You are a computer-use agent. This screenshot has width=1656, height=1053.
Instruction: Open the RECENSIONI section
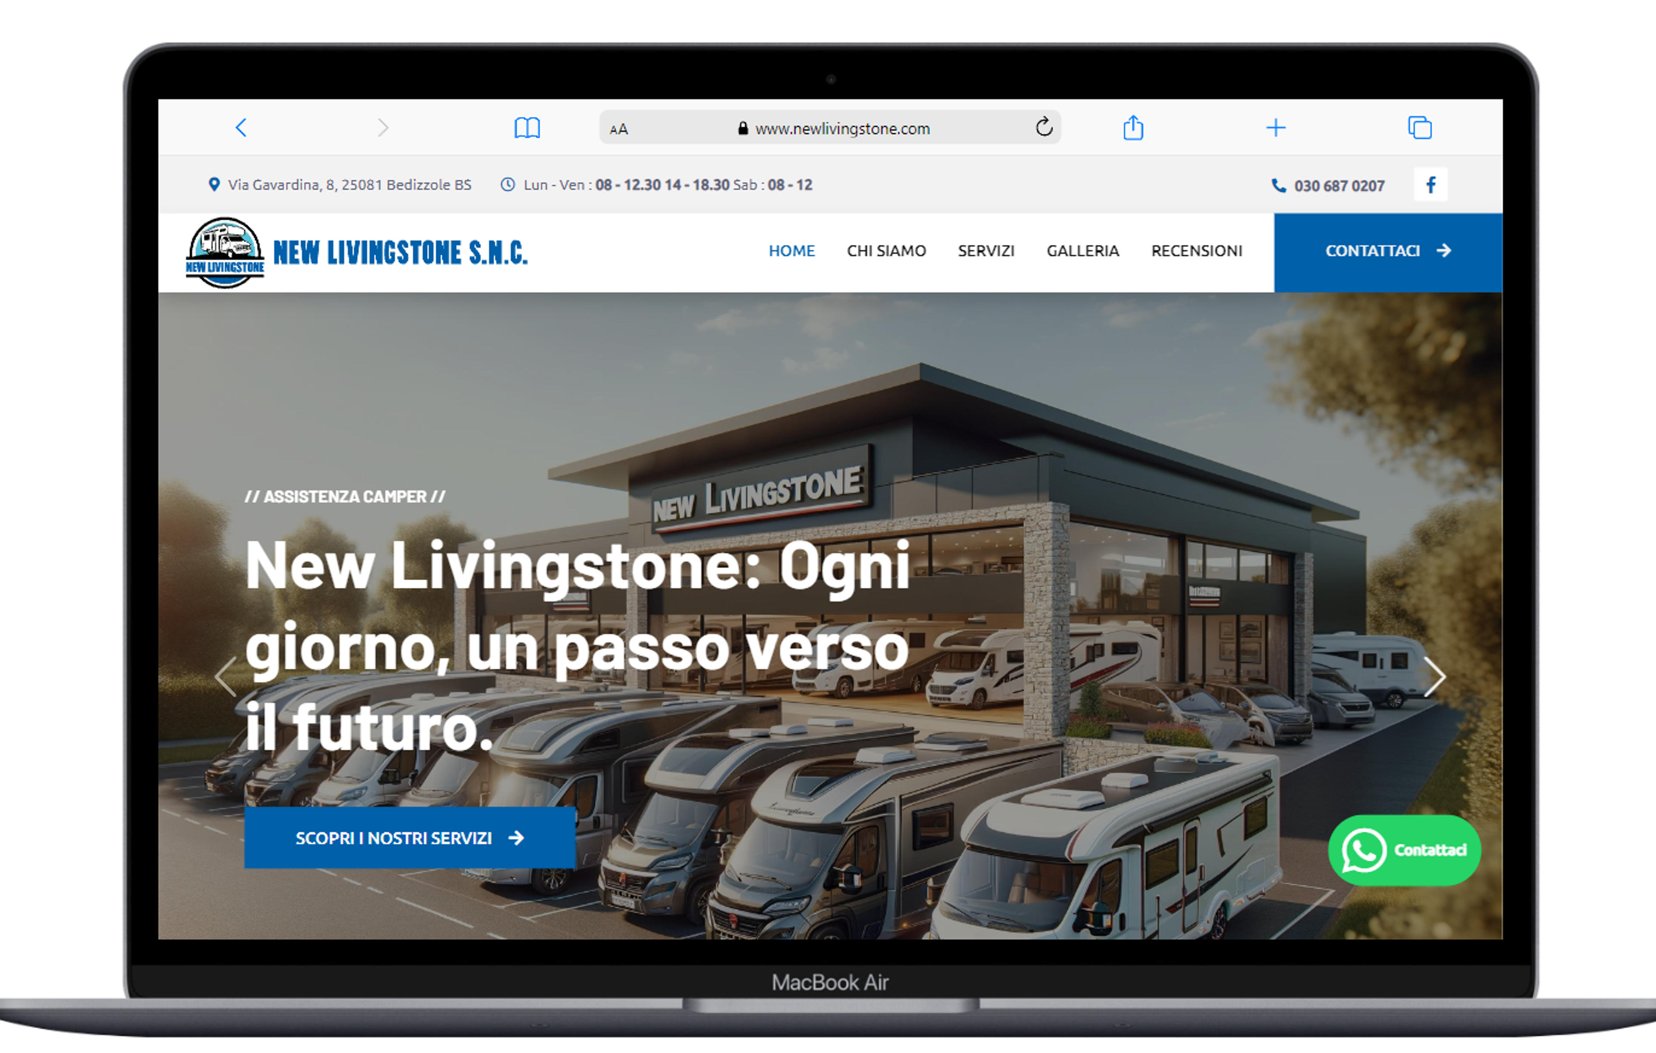pos(1197,251)
